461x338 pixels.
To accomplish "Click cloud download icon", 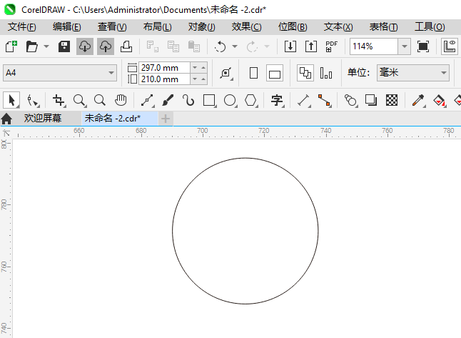I will (85, 46).
